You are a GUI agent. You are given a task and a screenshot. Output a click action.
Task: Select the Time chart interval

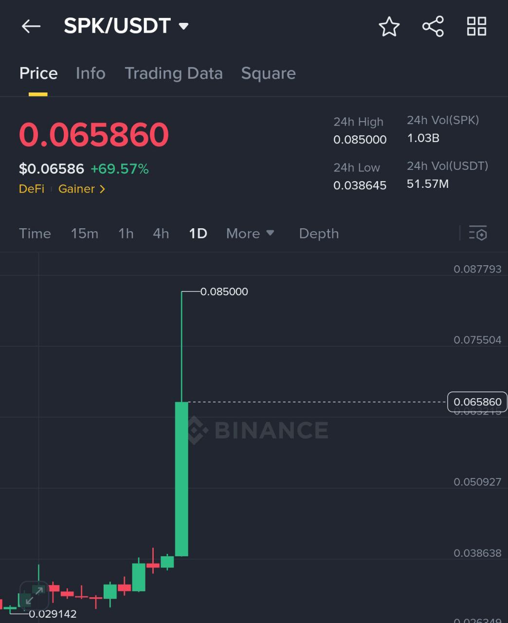coord(35,234)
